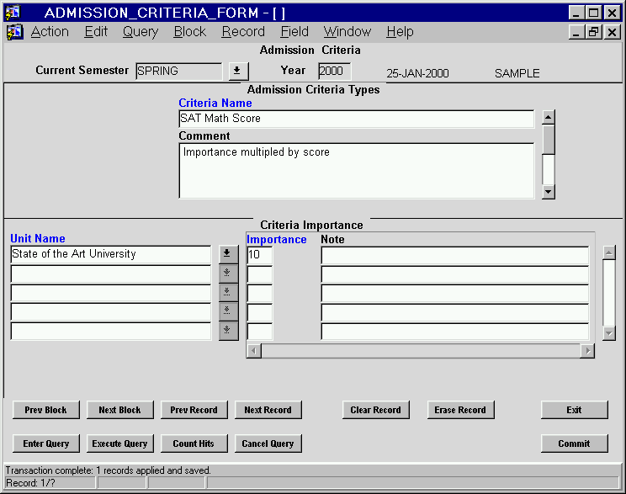The image size is (626, 494).
Task: Open the Record menu
Action: 243,31
